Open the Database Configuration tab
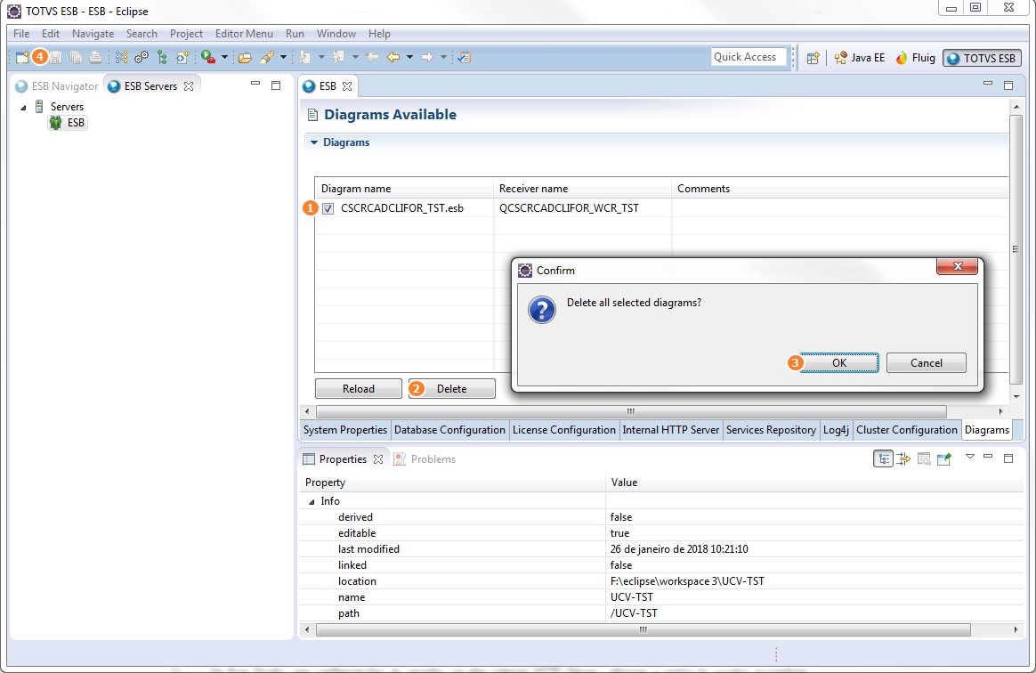 [x=449, y=430]
